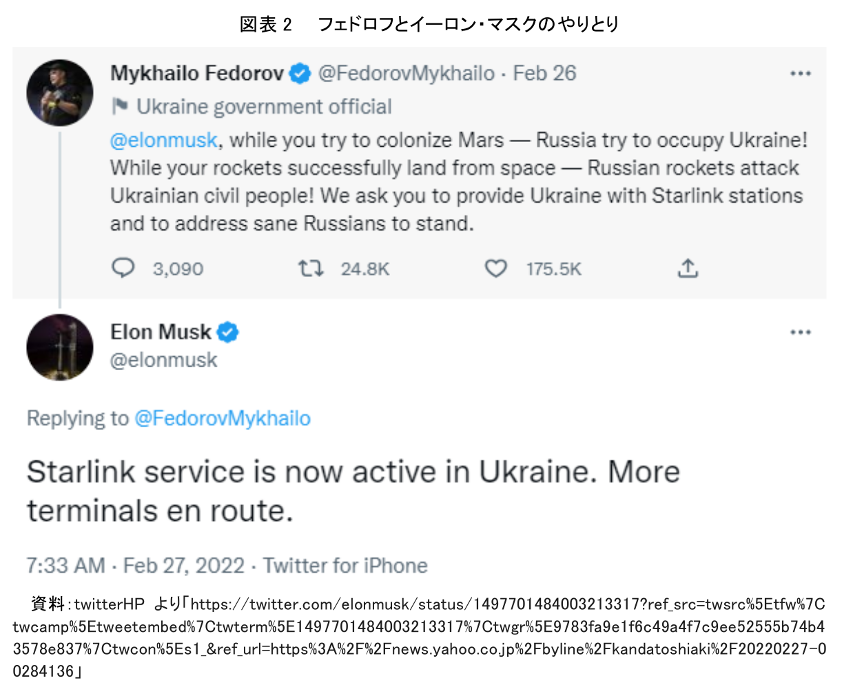
Task: Click the Elon Musk display name
Action: click(x=162, y=331)
